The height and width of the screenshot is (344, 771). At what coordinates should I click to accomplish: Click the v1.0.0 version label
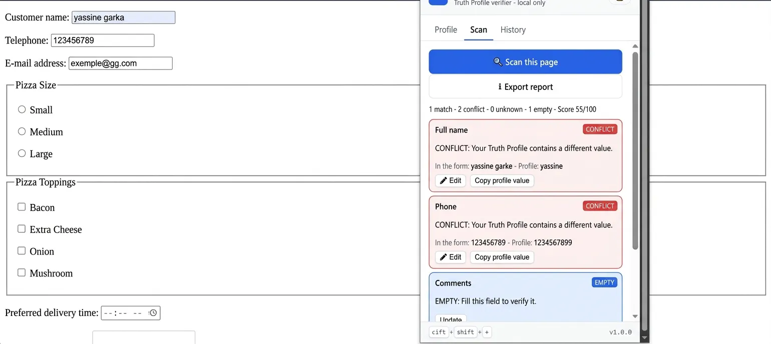click(620, 332)
